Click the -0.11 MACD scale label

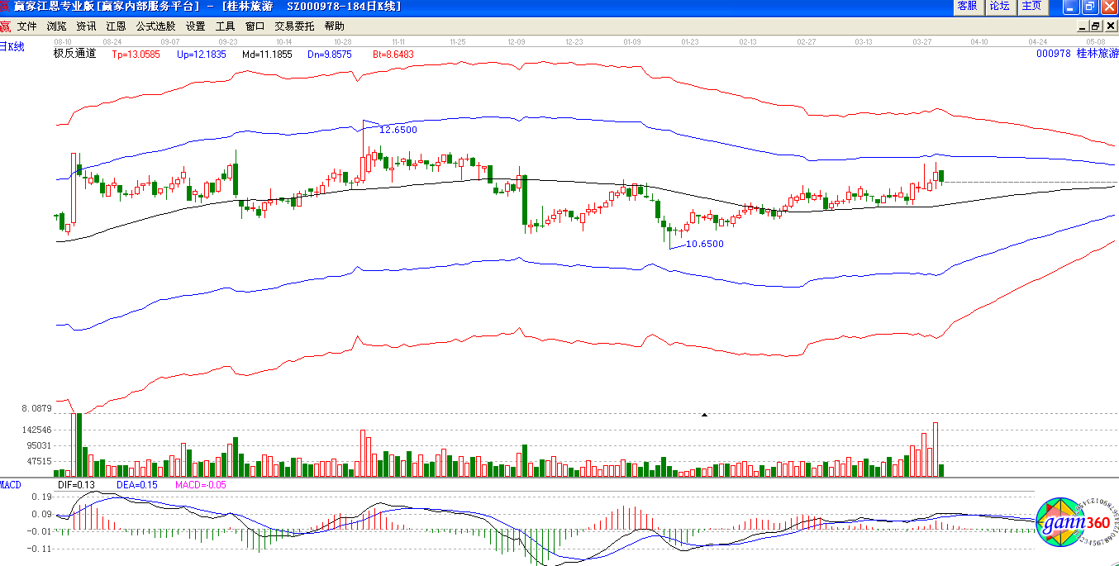(40, 548)
